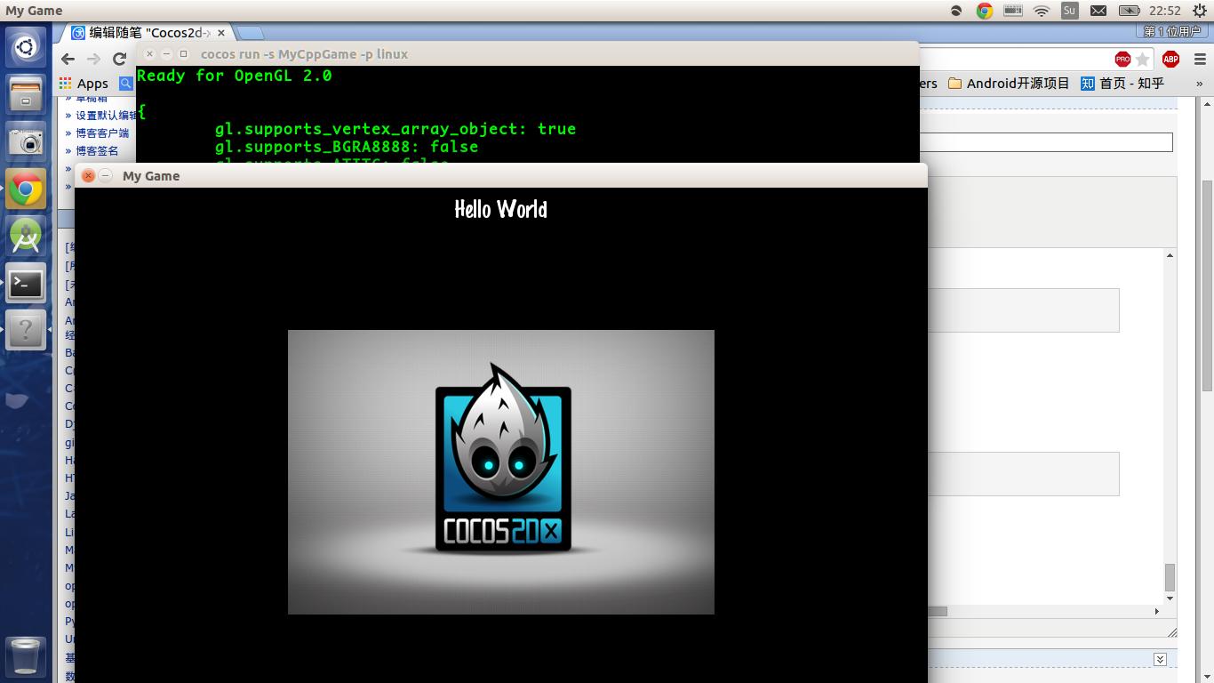
Task: Open the Wi-Fi network menu
Action: click(x=1042, y=11)
